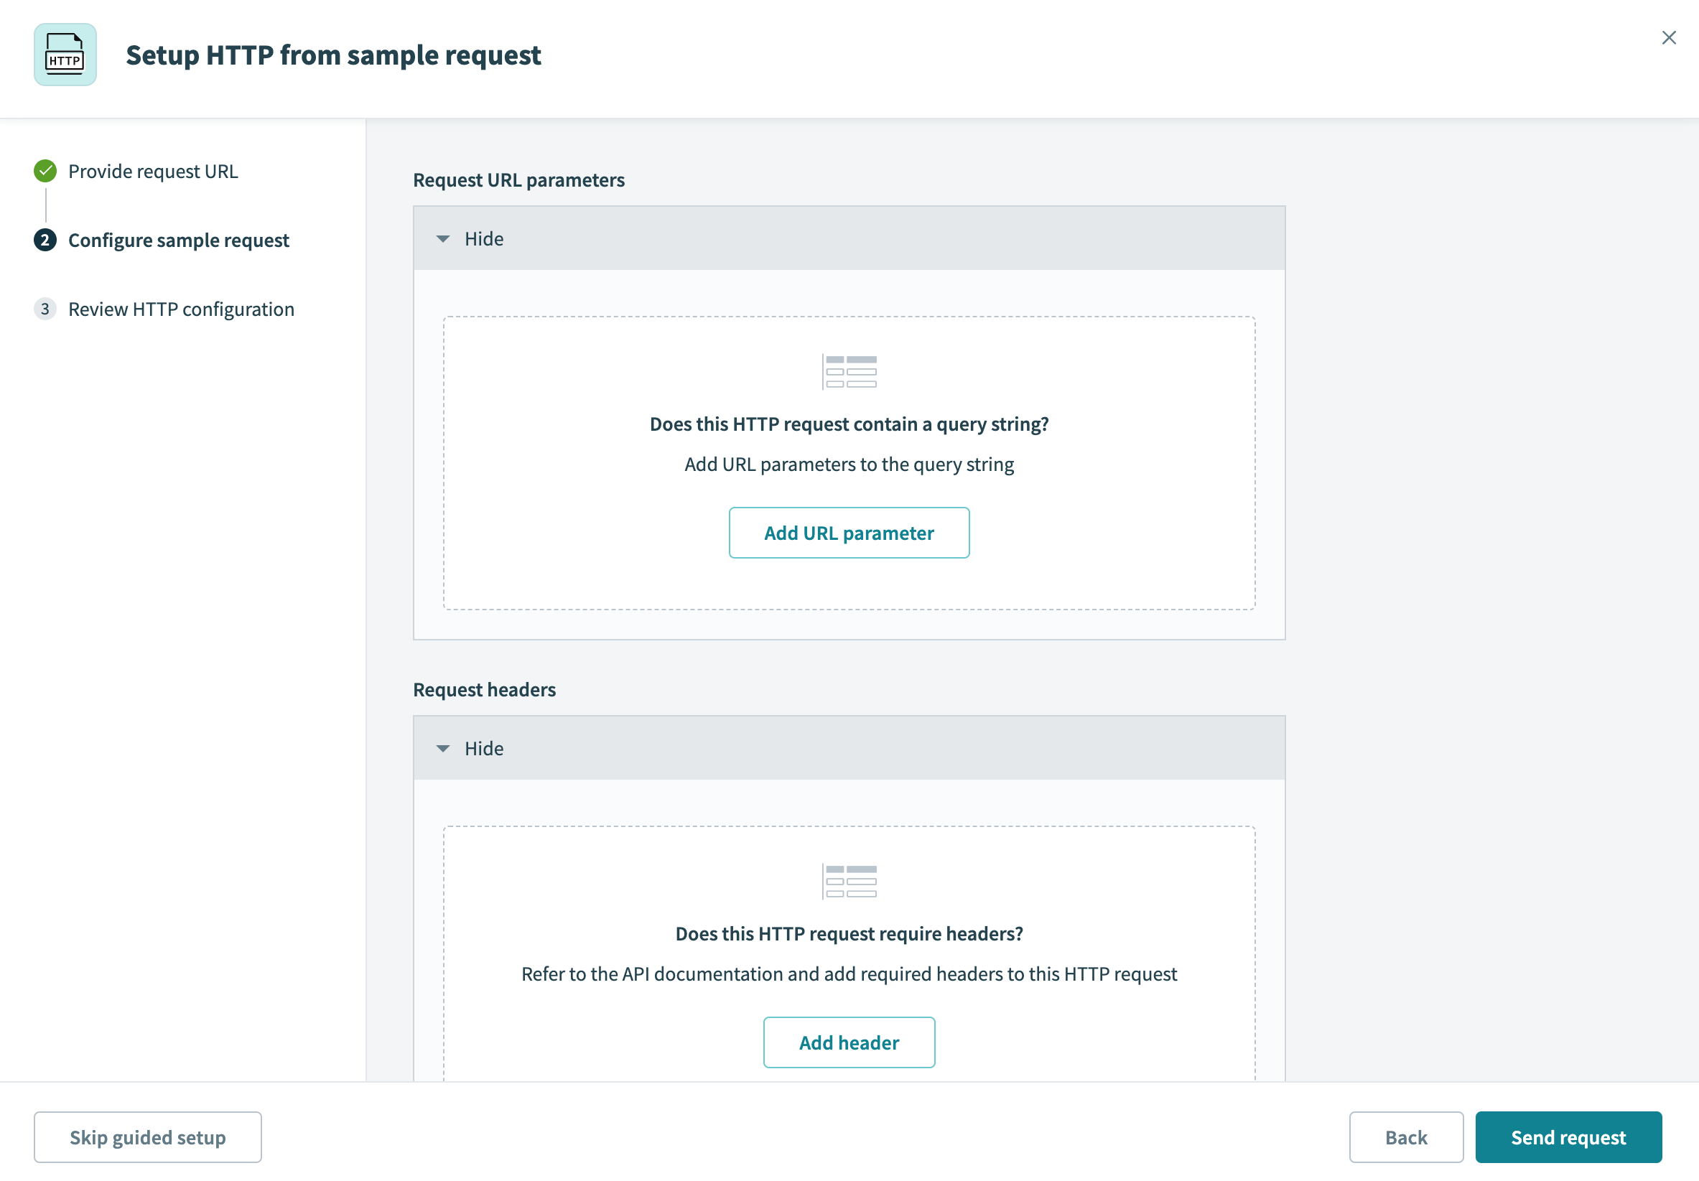Select the Provide request URL step
The height and width of the screenshot is (1181, 1699).
coord(153,171)
